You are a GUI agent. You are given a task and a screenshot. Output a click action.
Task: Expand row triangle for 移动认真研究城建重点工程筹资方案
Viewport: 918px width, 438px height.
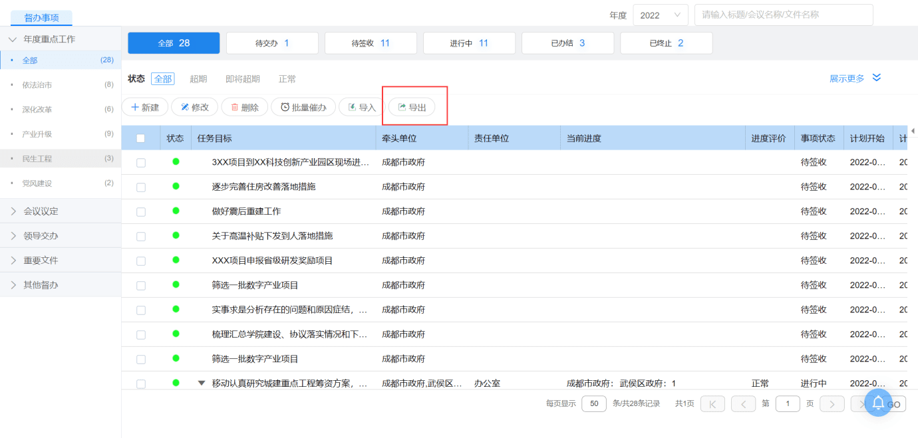tap(202, 383)
